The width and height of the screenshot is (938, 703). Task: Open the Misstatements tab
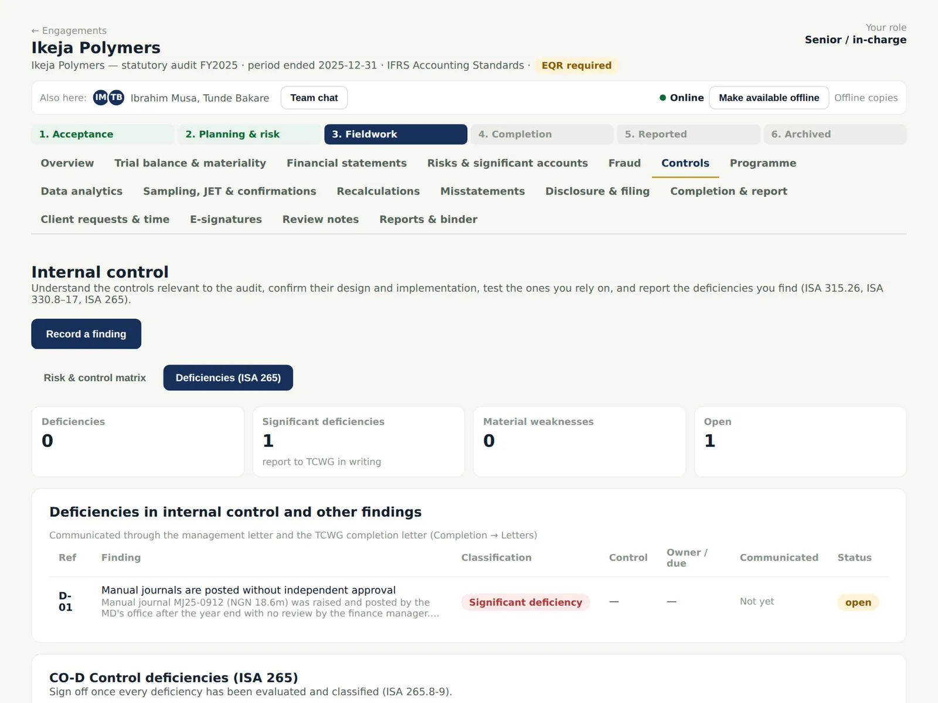click(x=482, y=191)
